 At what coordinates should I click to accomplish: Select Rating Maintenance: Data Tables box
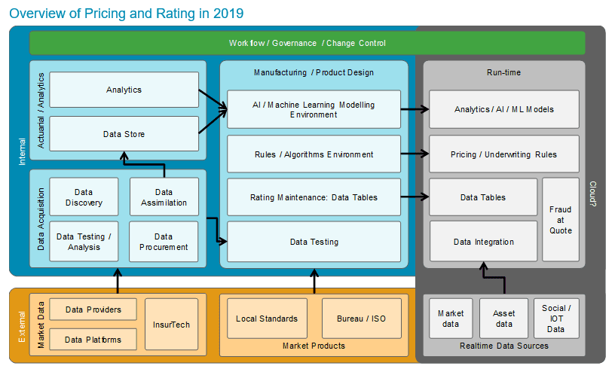(x=314, y=197)
